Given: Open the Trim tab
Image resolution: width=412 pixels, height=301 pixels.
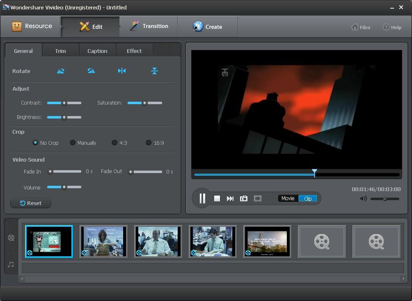Looking at the screenshot, I should [60, 51].
